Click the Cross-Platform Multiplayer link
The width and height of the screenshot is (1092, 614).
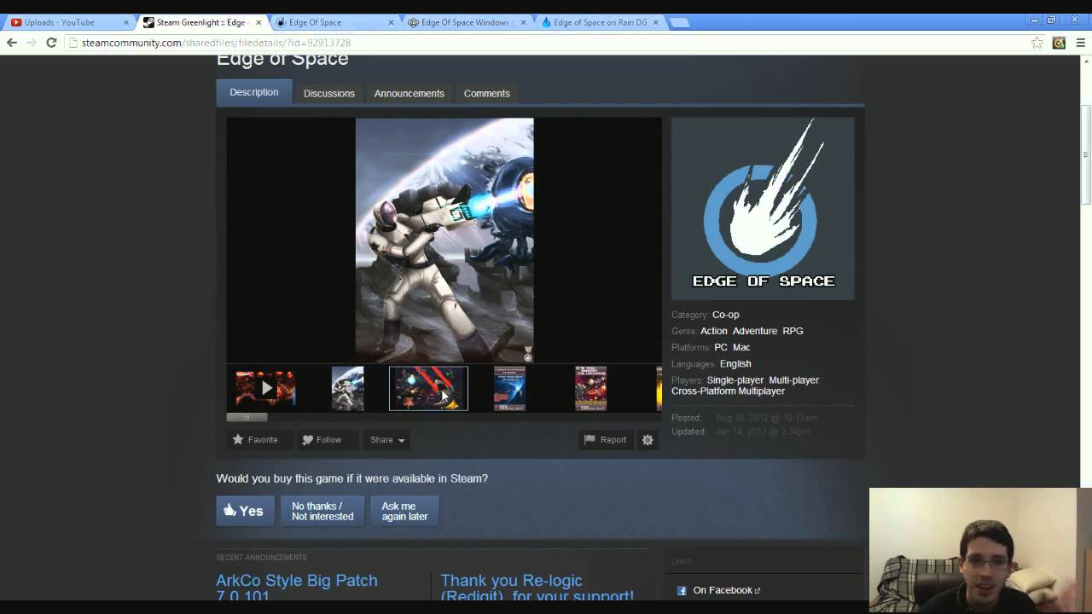click(x=729, y=391)
